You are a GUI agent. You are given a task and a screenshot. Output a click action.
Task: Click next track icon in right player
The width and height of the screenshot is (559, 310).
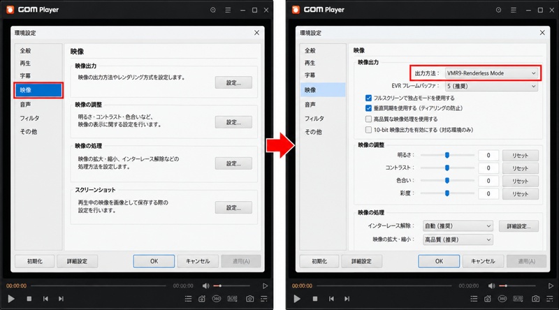point(347,299)
